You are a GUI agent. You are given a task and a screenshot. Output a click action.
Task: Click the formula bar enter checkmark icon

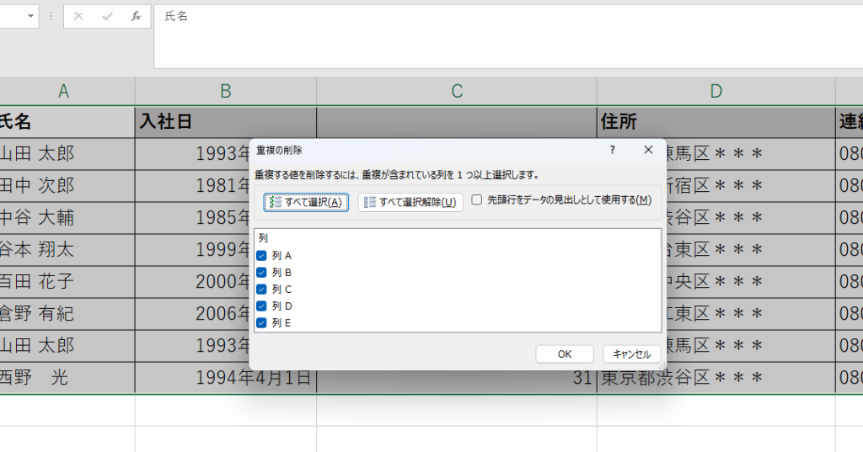(x=107, y=16)
